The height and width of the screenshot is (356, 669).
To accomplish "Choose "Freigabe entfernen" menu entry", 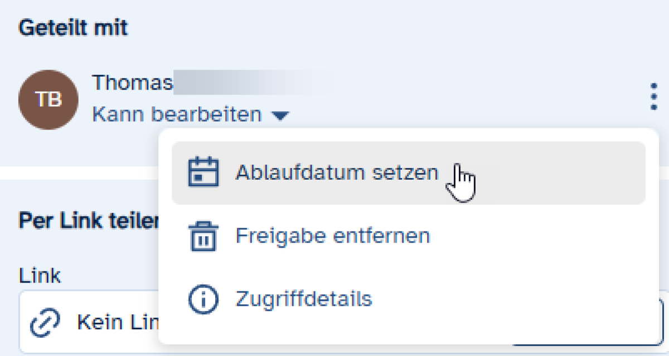I will pos(333,236).
